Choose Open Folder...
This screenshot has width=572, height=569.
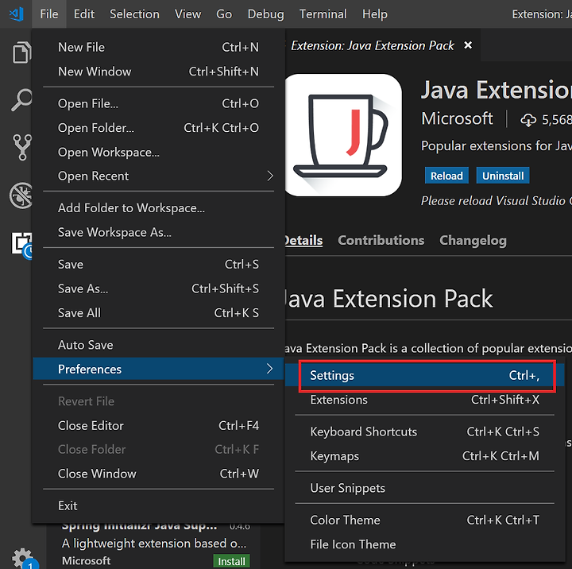pos(158,128)
